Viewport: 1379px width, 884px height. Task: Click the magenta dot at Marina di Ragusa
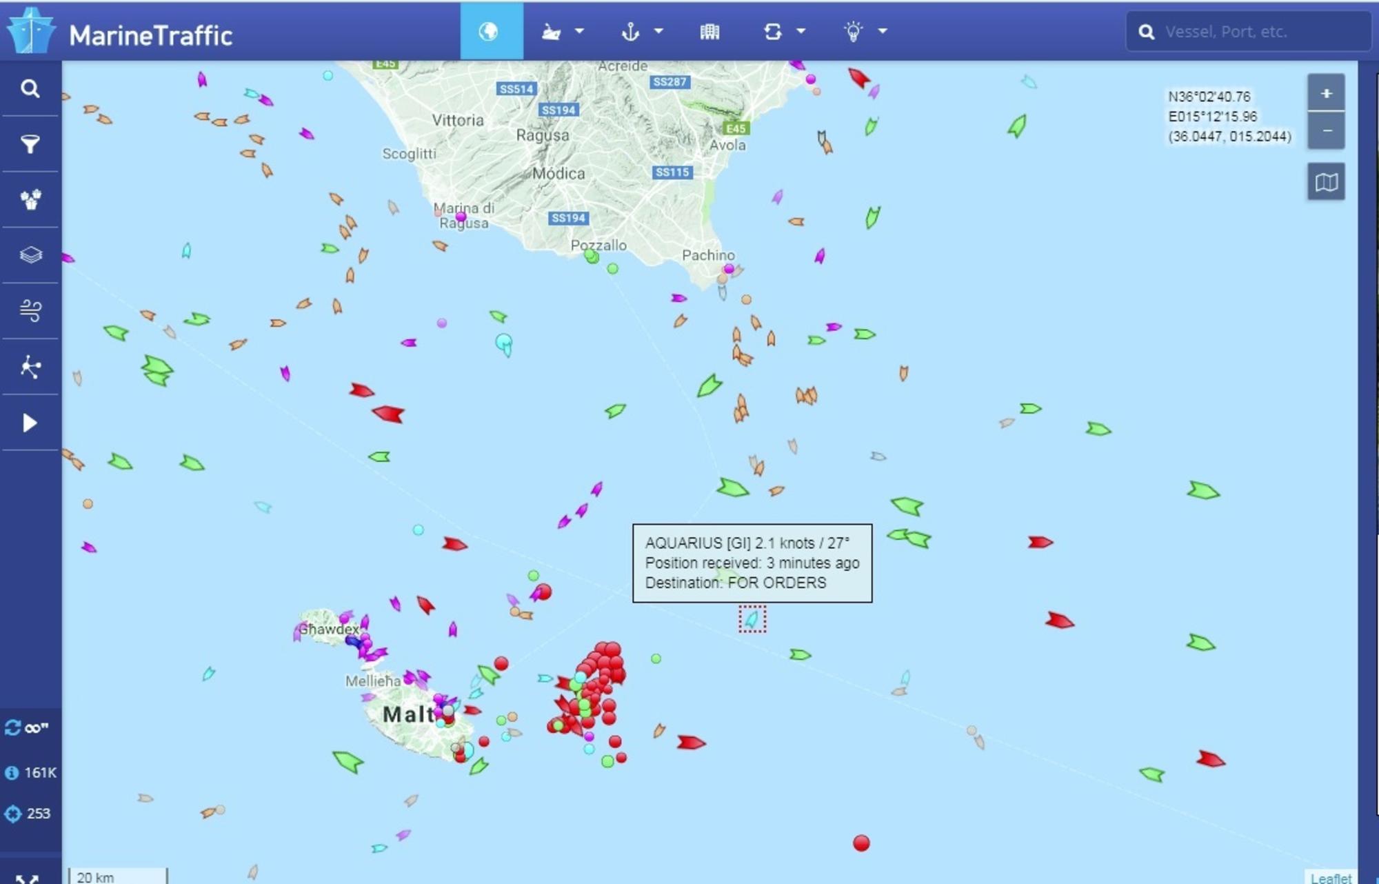[461, 217]
